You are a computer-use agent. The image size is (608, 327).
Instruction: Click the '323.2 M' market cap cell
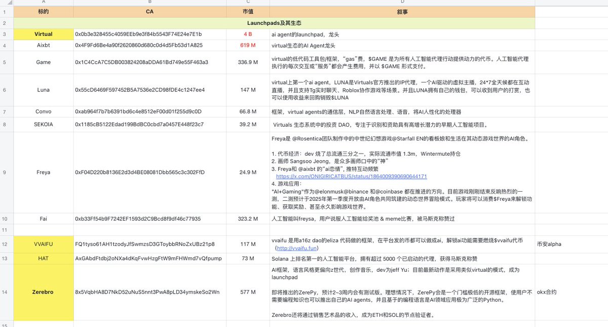pyautogui.click(x=248, y=219)
